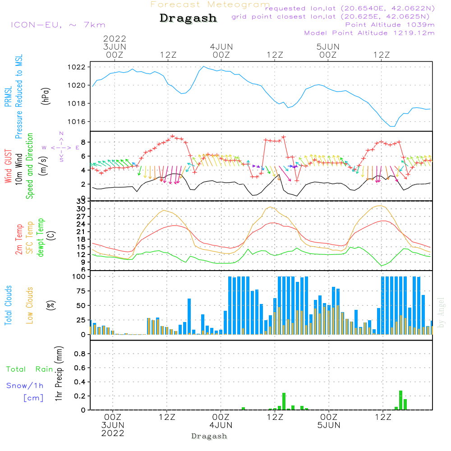Click the '1hr Precip (mm)' axis label
The width and height of the screenshot is (451, 451).
pos(59,373)
